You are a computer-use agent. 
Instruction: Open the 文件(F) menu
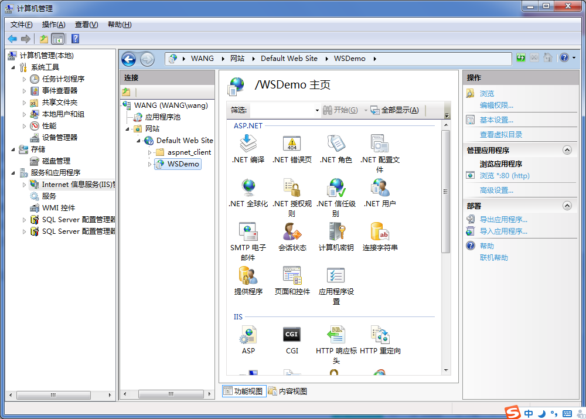(21, 25)
